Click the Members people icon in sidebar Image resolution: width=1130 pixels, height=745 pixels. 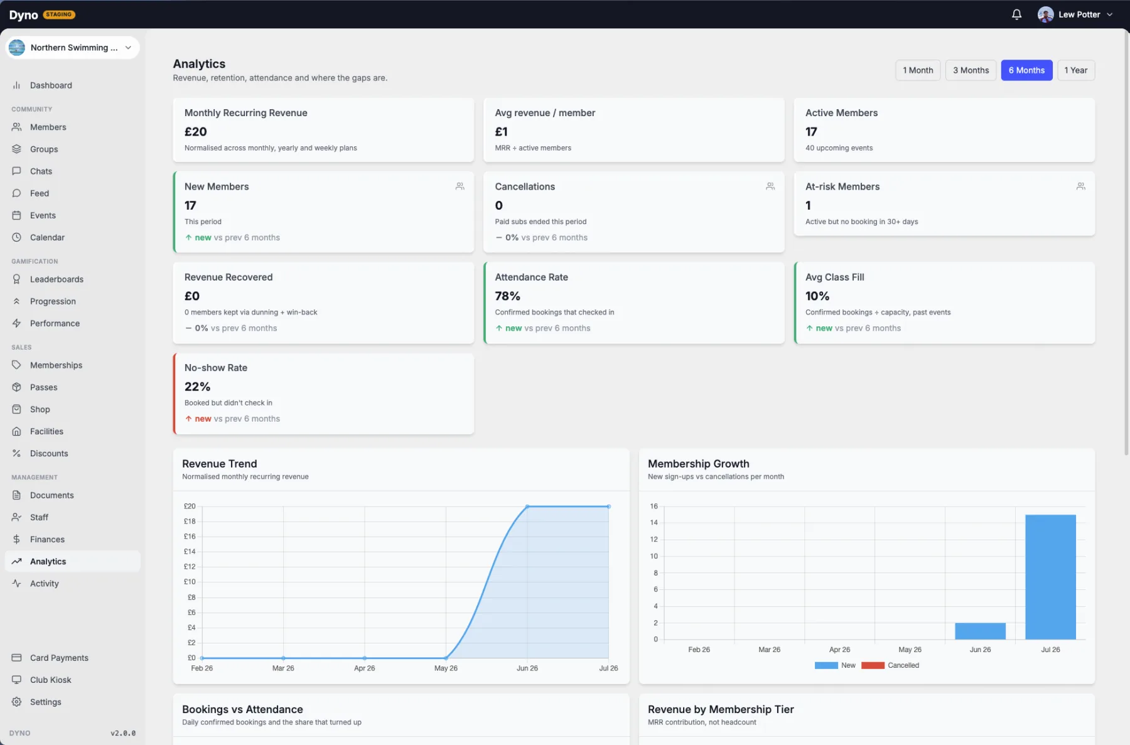coord(16,127)
